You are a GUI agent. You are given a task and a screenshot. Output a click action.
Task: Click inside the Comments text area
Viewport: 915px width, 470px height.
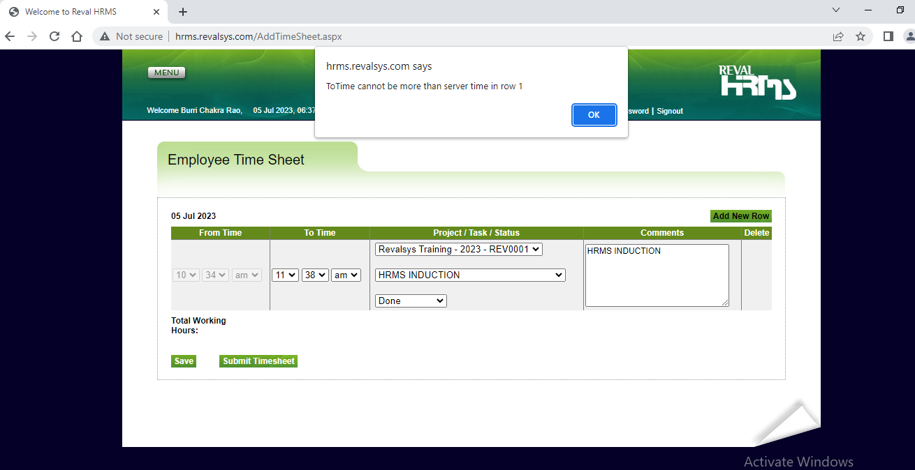click(657, 275)
